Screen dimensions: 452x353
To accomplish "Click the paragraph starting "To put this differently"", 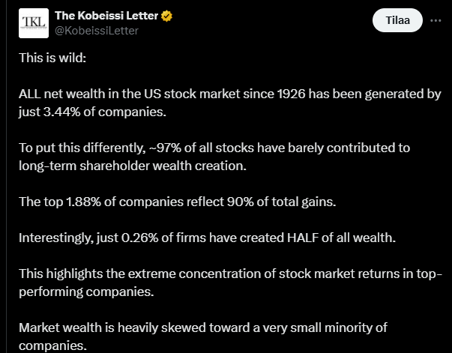I will tap(214, 156).
